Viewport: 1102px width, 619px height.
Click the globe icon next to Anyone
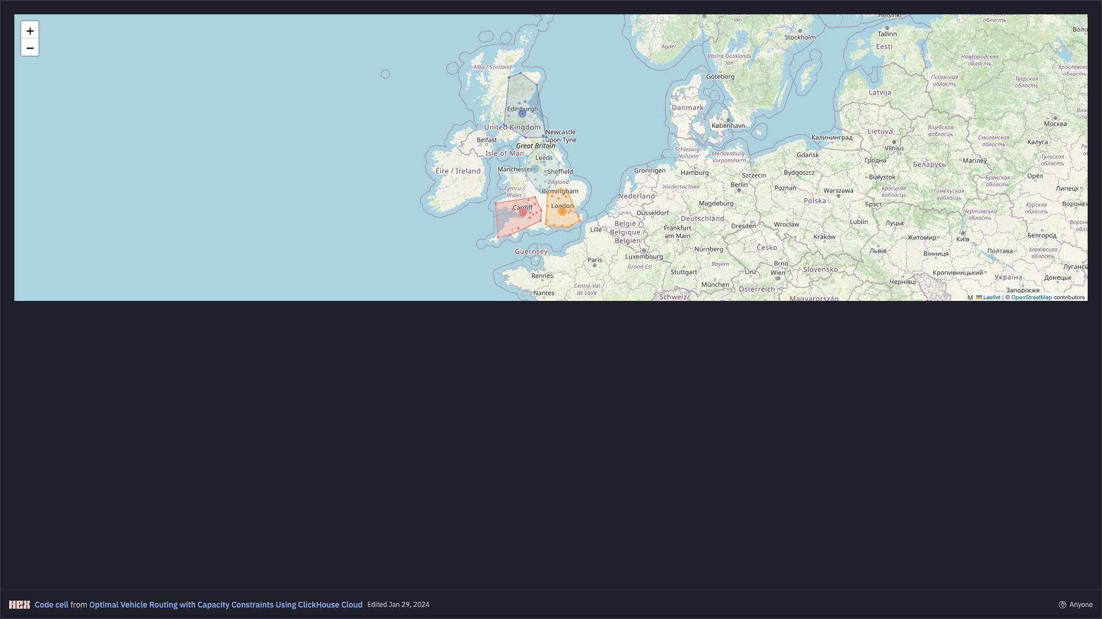[1063, 604]
